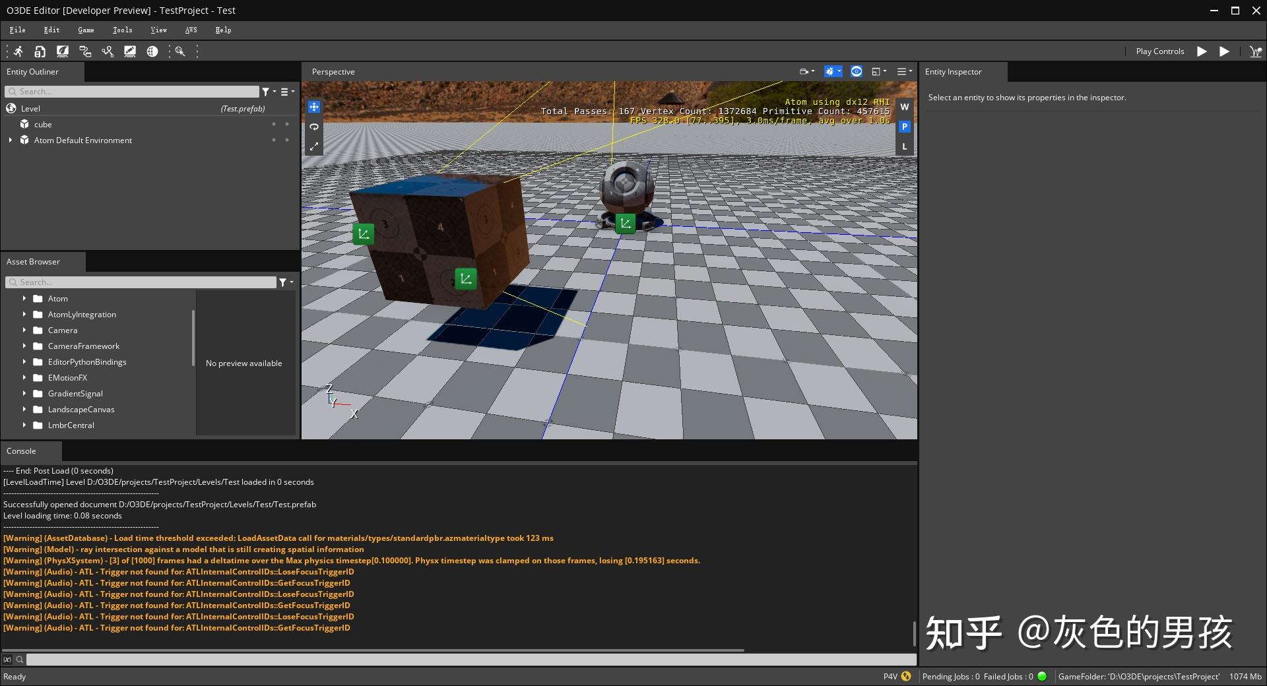
Task: Select the Translate manipulator in viewport
Action: click(x=314, y=107)
